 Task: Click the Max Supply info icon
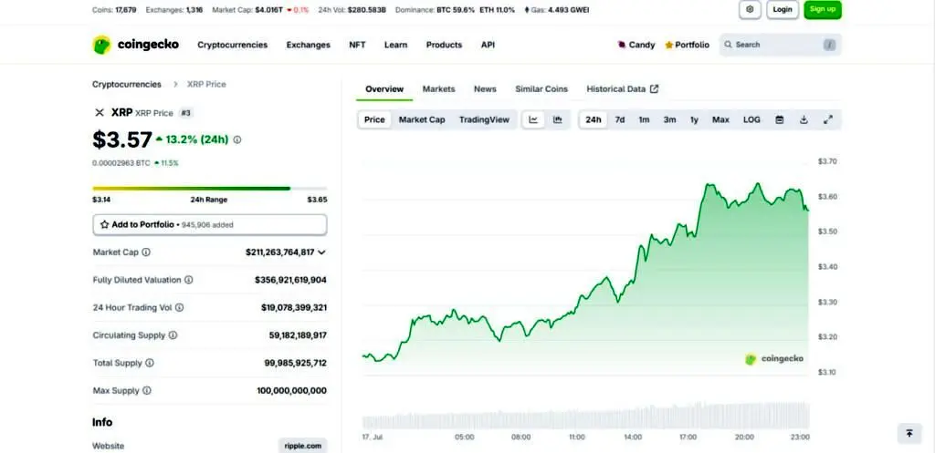147,391
